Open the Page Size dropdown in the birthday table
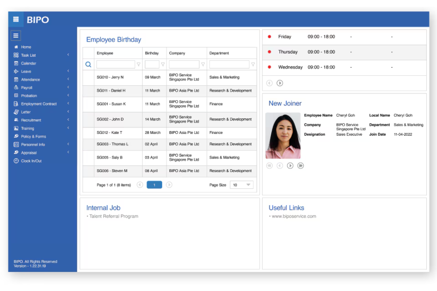Image resolution: width=437 pixels, height=291 pixels. (241, 185)
